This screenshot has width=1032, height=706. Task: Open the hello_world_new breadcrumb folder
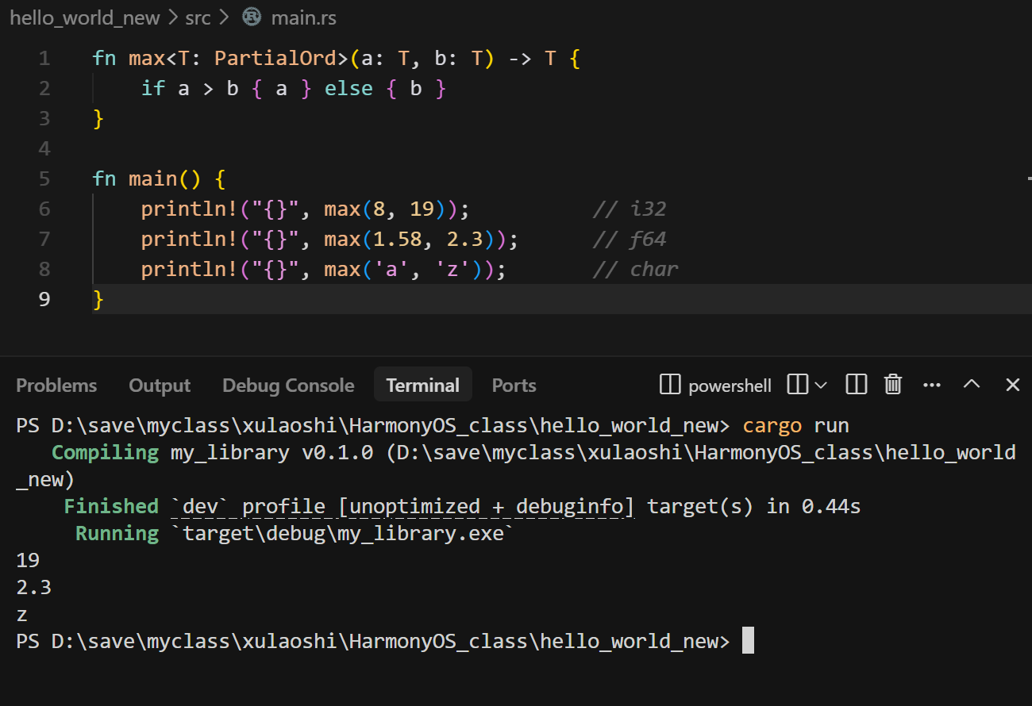[x=85, y=17]
